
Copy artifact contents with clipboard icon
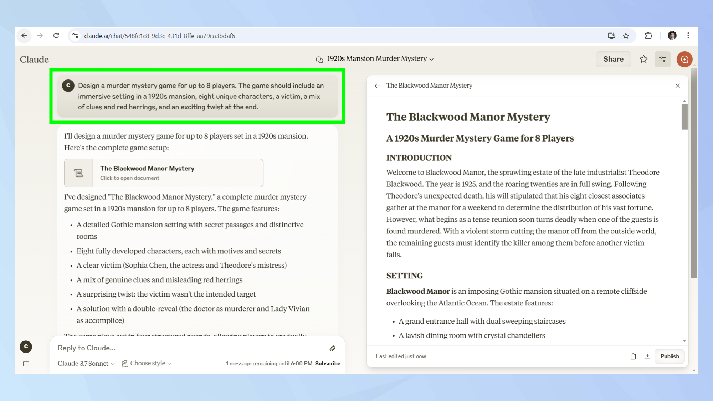click(x=633, y=356)
